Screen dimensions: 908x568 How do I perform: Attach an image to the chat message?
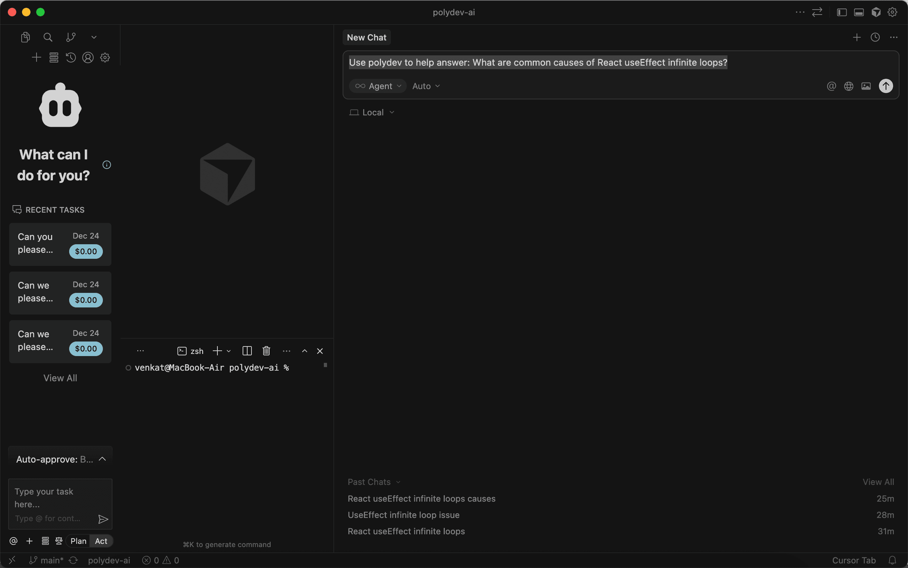pos(867,86)
